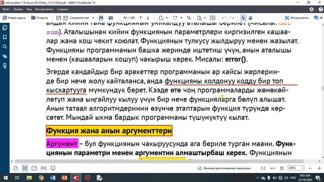This screenshot has height=182, width=324.
Task: Click the Edit page images icon
Action: [213, 18]
